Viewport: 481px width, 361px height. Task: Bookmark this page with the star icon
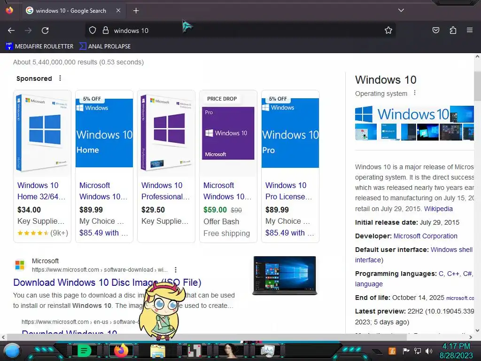point(388,30)
